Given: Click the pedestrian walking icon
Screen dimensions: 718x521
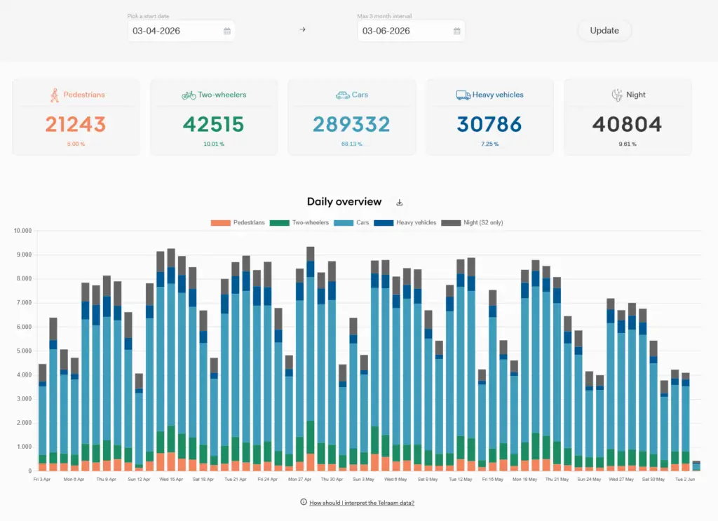Looking at the screenshot, I should [x=55, y=95].
